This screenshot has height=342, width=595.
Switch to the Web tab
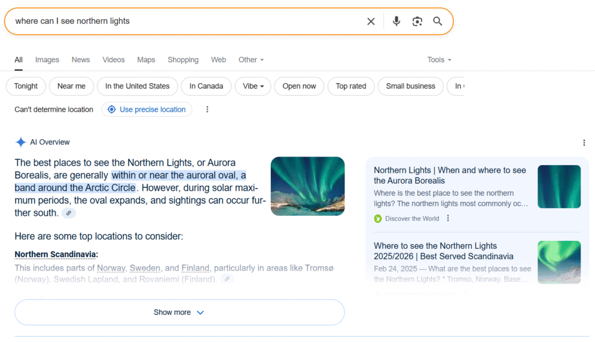pos(218,60)
